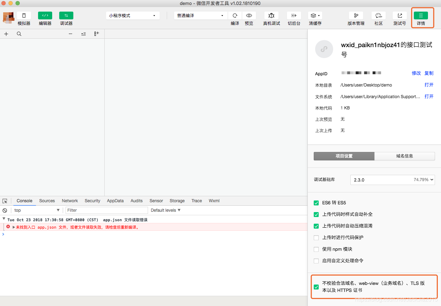This screenshot has width=441, height=306.
Task: Add a new file with plus icon
Action: click(6, 34)
